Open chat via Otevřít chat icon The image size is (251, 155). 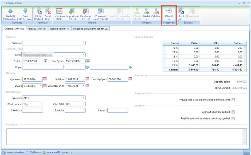(169, 11)
